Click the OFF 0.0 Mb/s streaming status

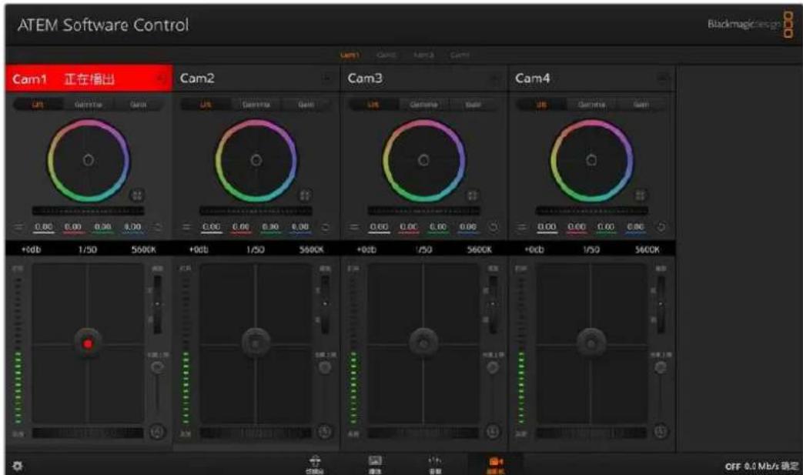click(x=761, y=467)
